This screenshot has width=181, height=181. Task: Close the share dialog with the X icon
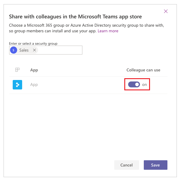click(x=166, y=11)
